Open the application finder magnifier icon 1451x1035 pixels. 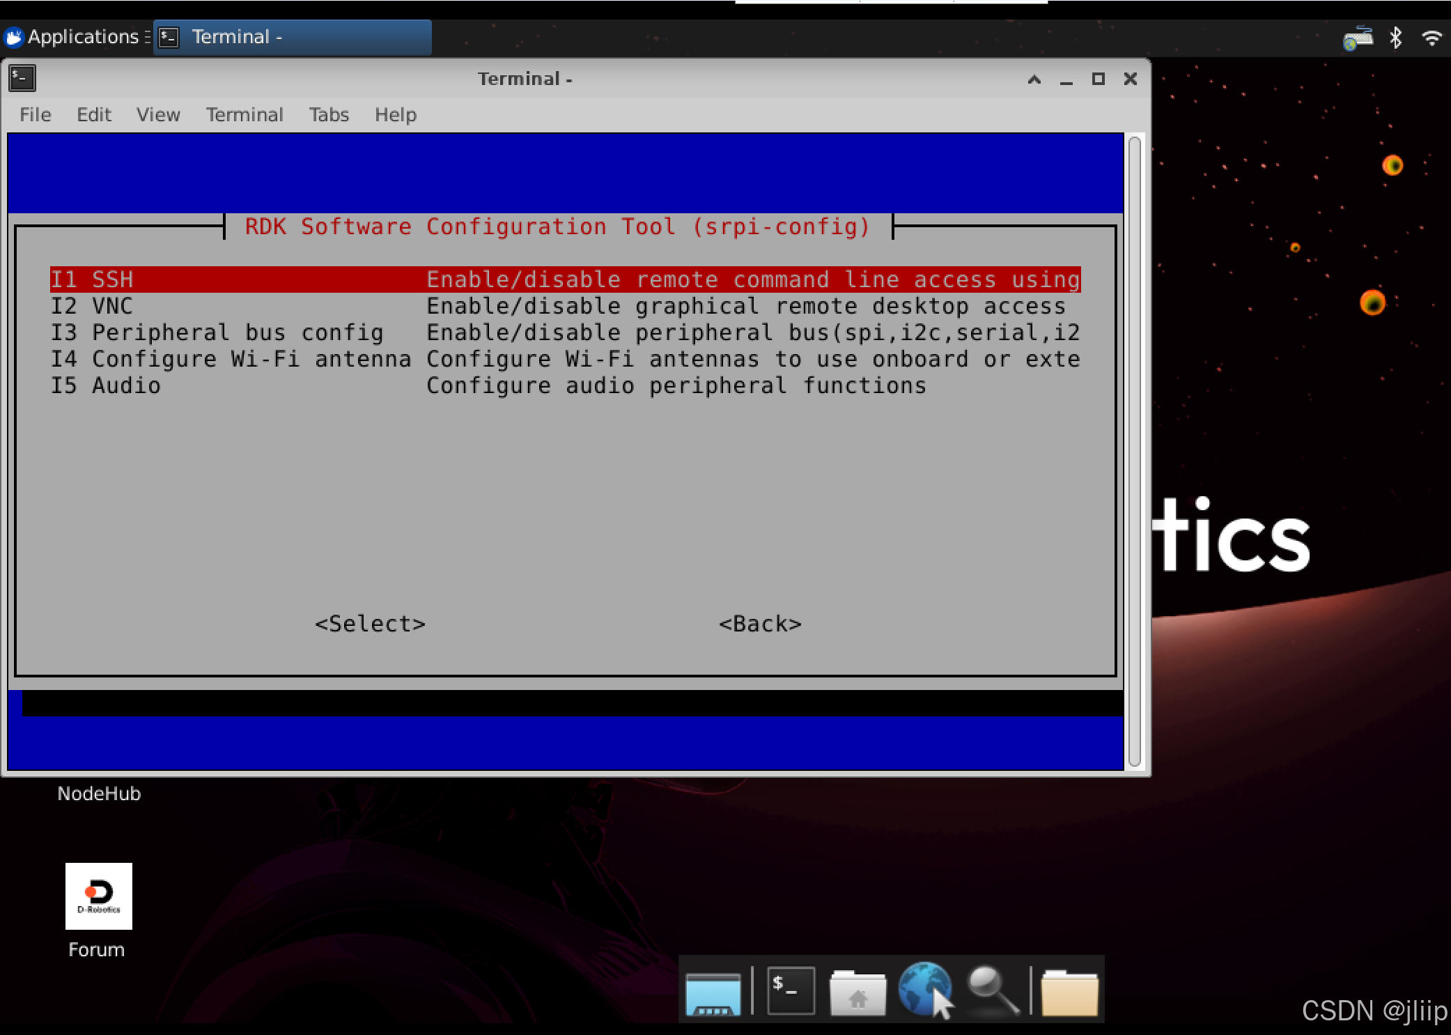(993, 990)
